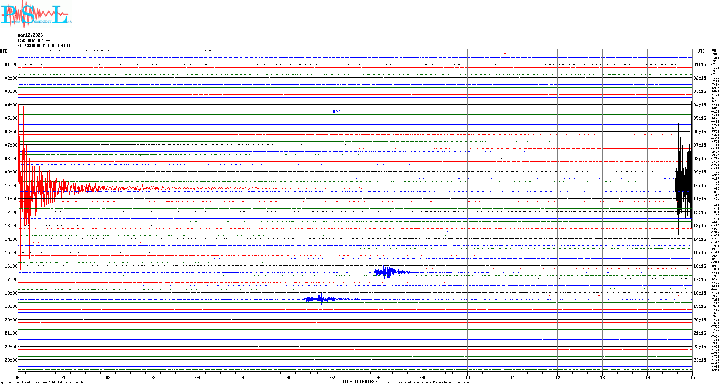Click the UTC label at top left
The width and height of the screenshot is (721, 387).
[x=4, y=51]
